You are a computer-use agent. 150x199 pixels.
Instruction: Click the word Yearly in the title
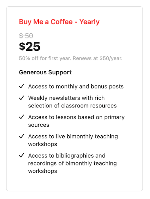point(89,22)
